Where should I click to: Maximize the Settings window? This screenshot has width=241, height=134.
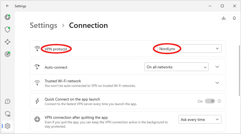[222, 6]
